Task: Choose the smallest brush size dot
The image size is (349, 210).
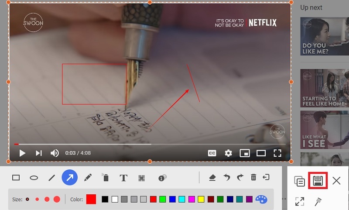Action: click(27, 199)
